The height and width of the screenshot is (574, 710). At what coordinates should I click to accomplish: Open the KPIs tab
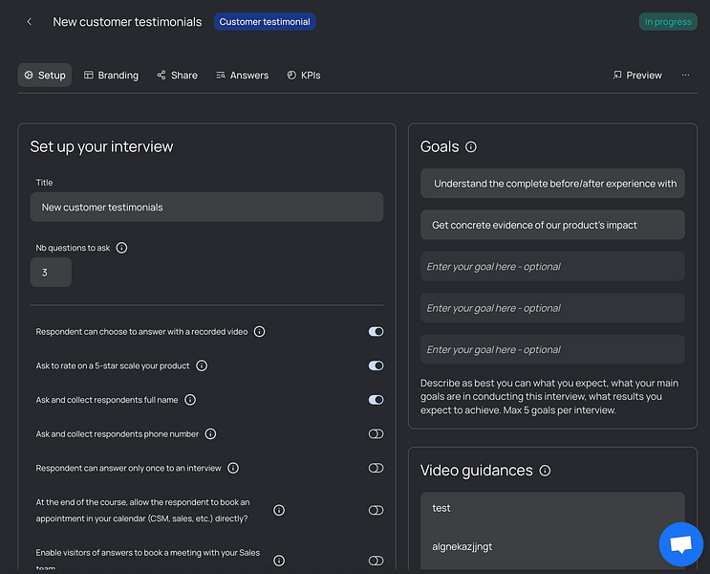(x=304, y=76)
